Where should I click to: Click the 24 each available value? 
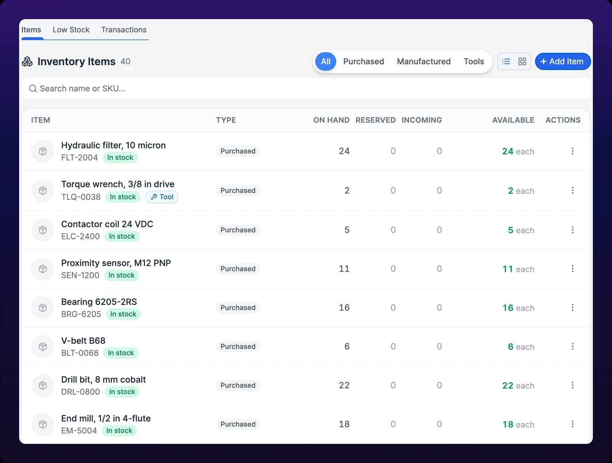tap(518, 151)
